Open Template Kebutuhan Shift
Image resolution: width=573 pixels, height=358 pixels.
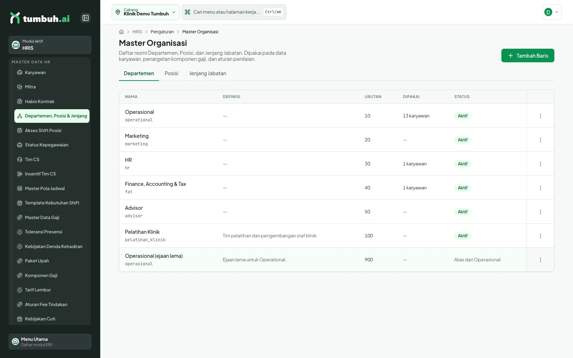52,203
